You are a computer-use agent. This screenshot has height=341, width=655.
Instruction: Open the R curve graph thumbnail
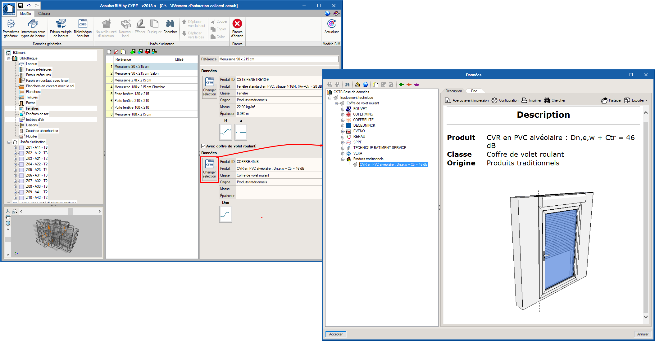coord(225,132)
